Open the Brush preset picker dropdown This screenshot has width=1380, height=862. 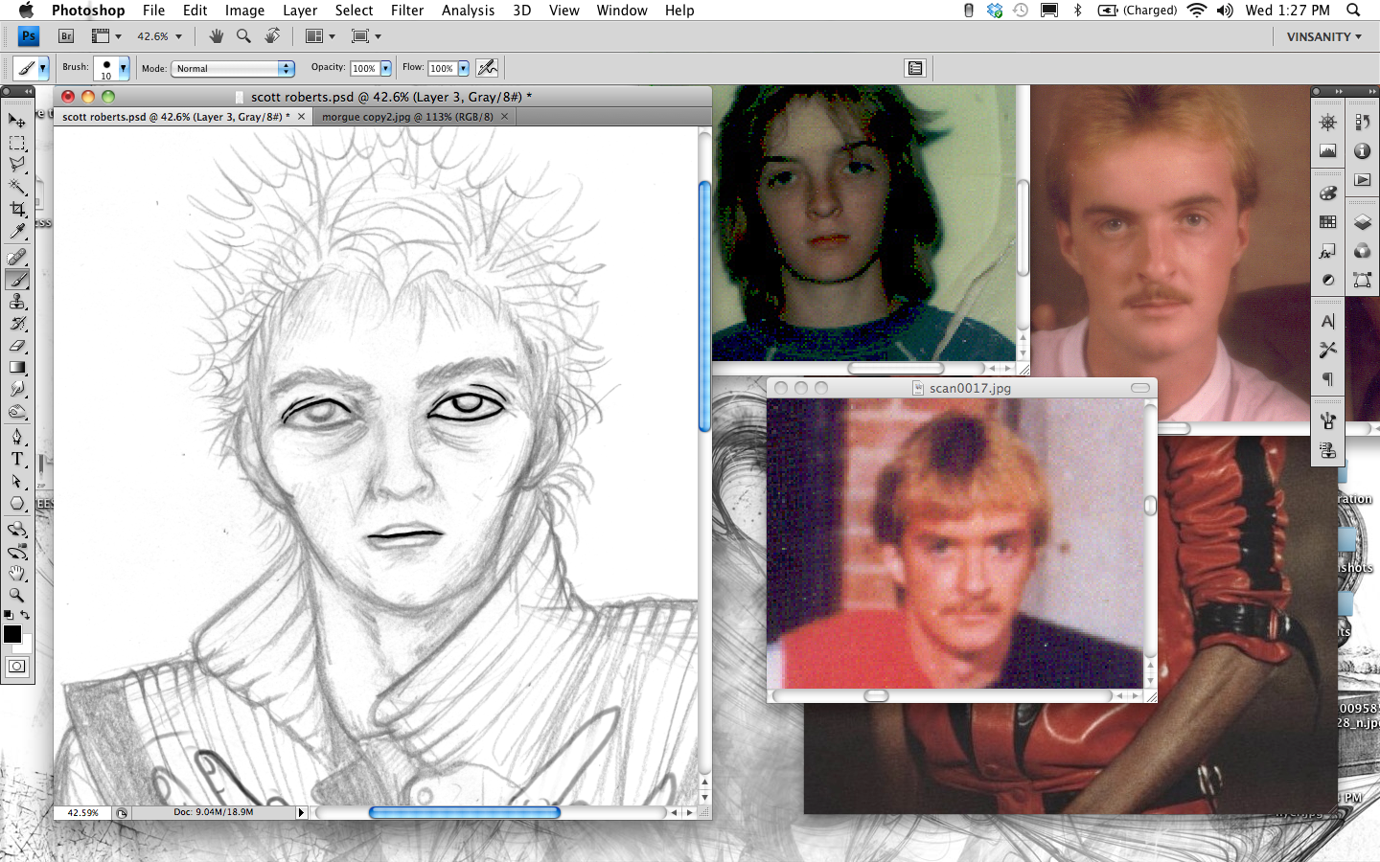[123, 69]
